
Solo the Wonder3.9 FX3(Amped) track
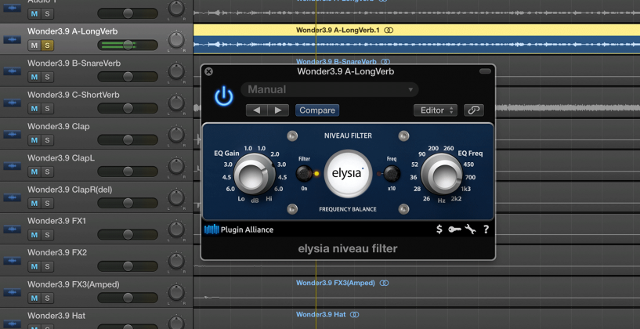(x=47, y=298)
